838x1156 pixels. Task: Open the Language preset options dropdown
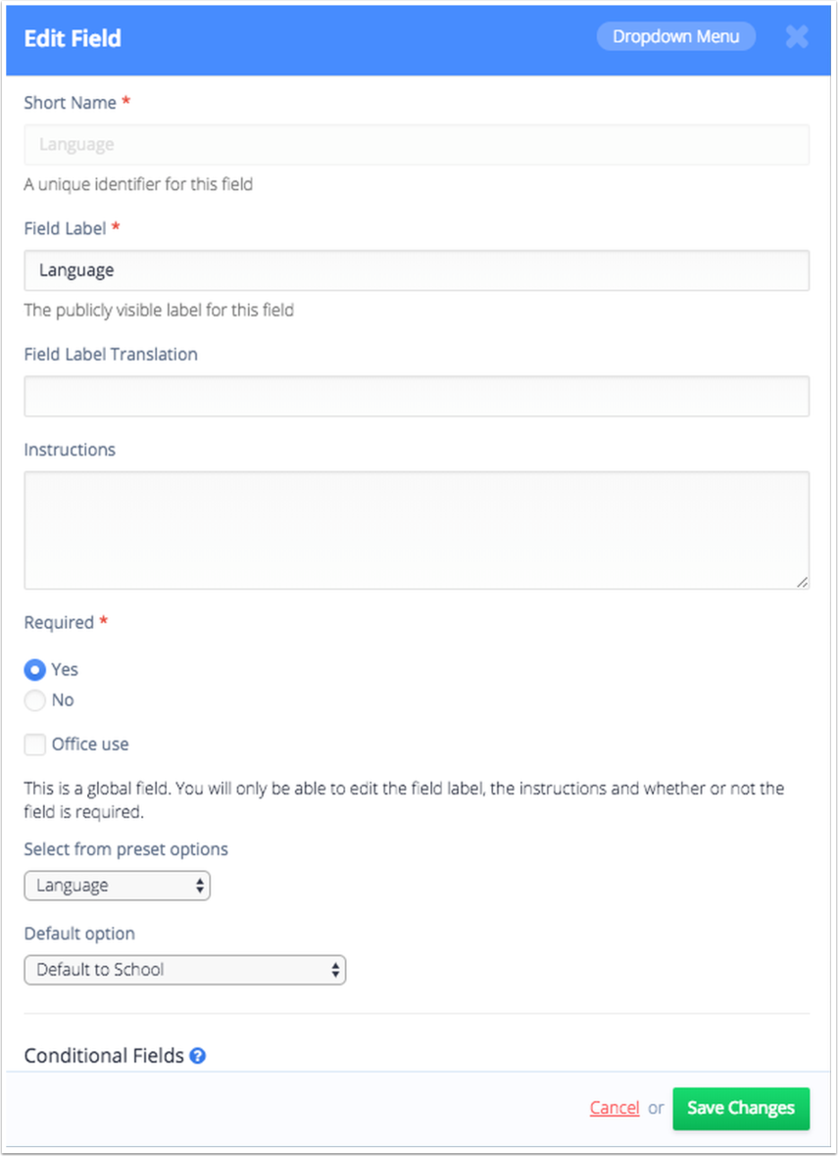(x=118, y=886)
